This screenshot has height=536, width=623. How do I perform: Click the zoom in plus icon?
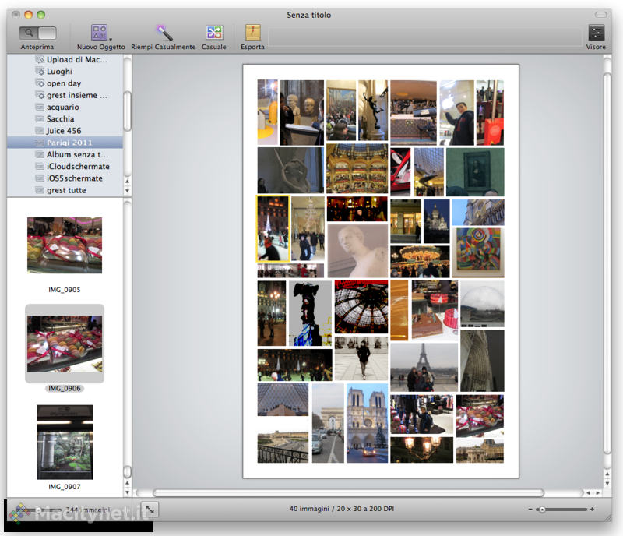click(592, 510)
